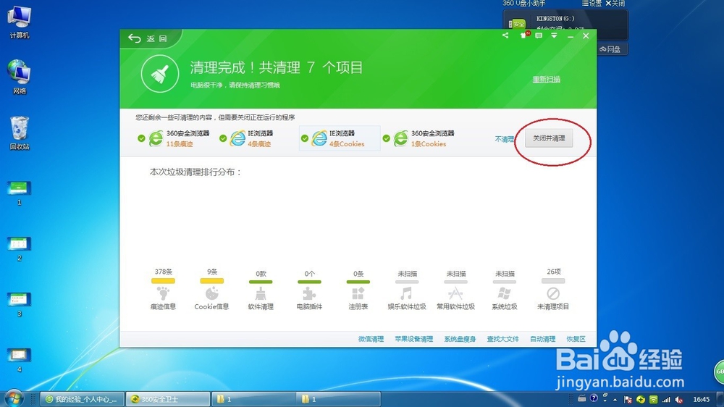
Task: Uncheck IE浏览器 4条痕迹 item
Action: (x=223, y=138)
